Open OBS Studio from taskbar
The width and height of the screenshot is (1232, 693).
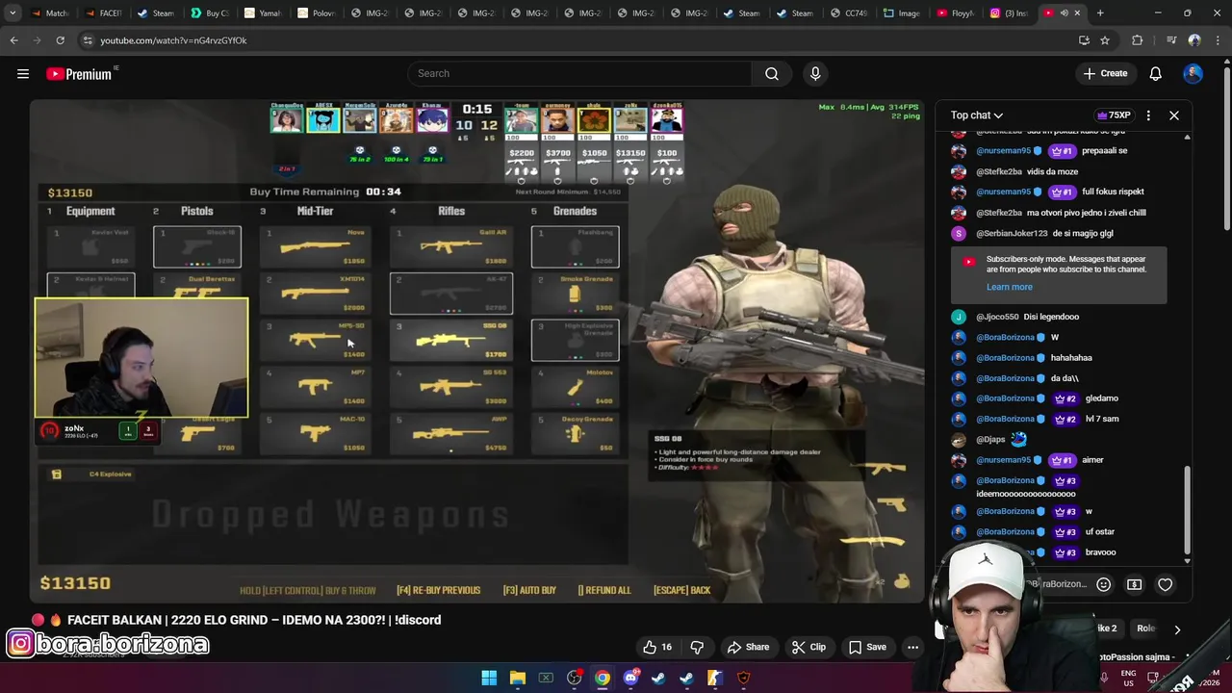click(575, 679)
